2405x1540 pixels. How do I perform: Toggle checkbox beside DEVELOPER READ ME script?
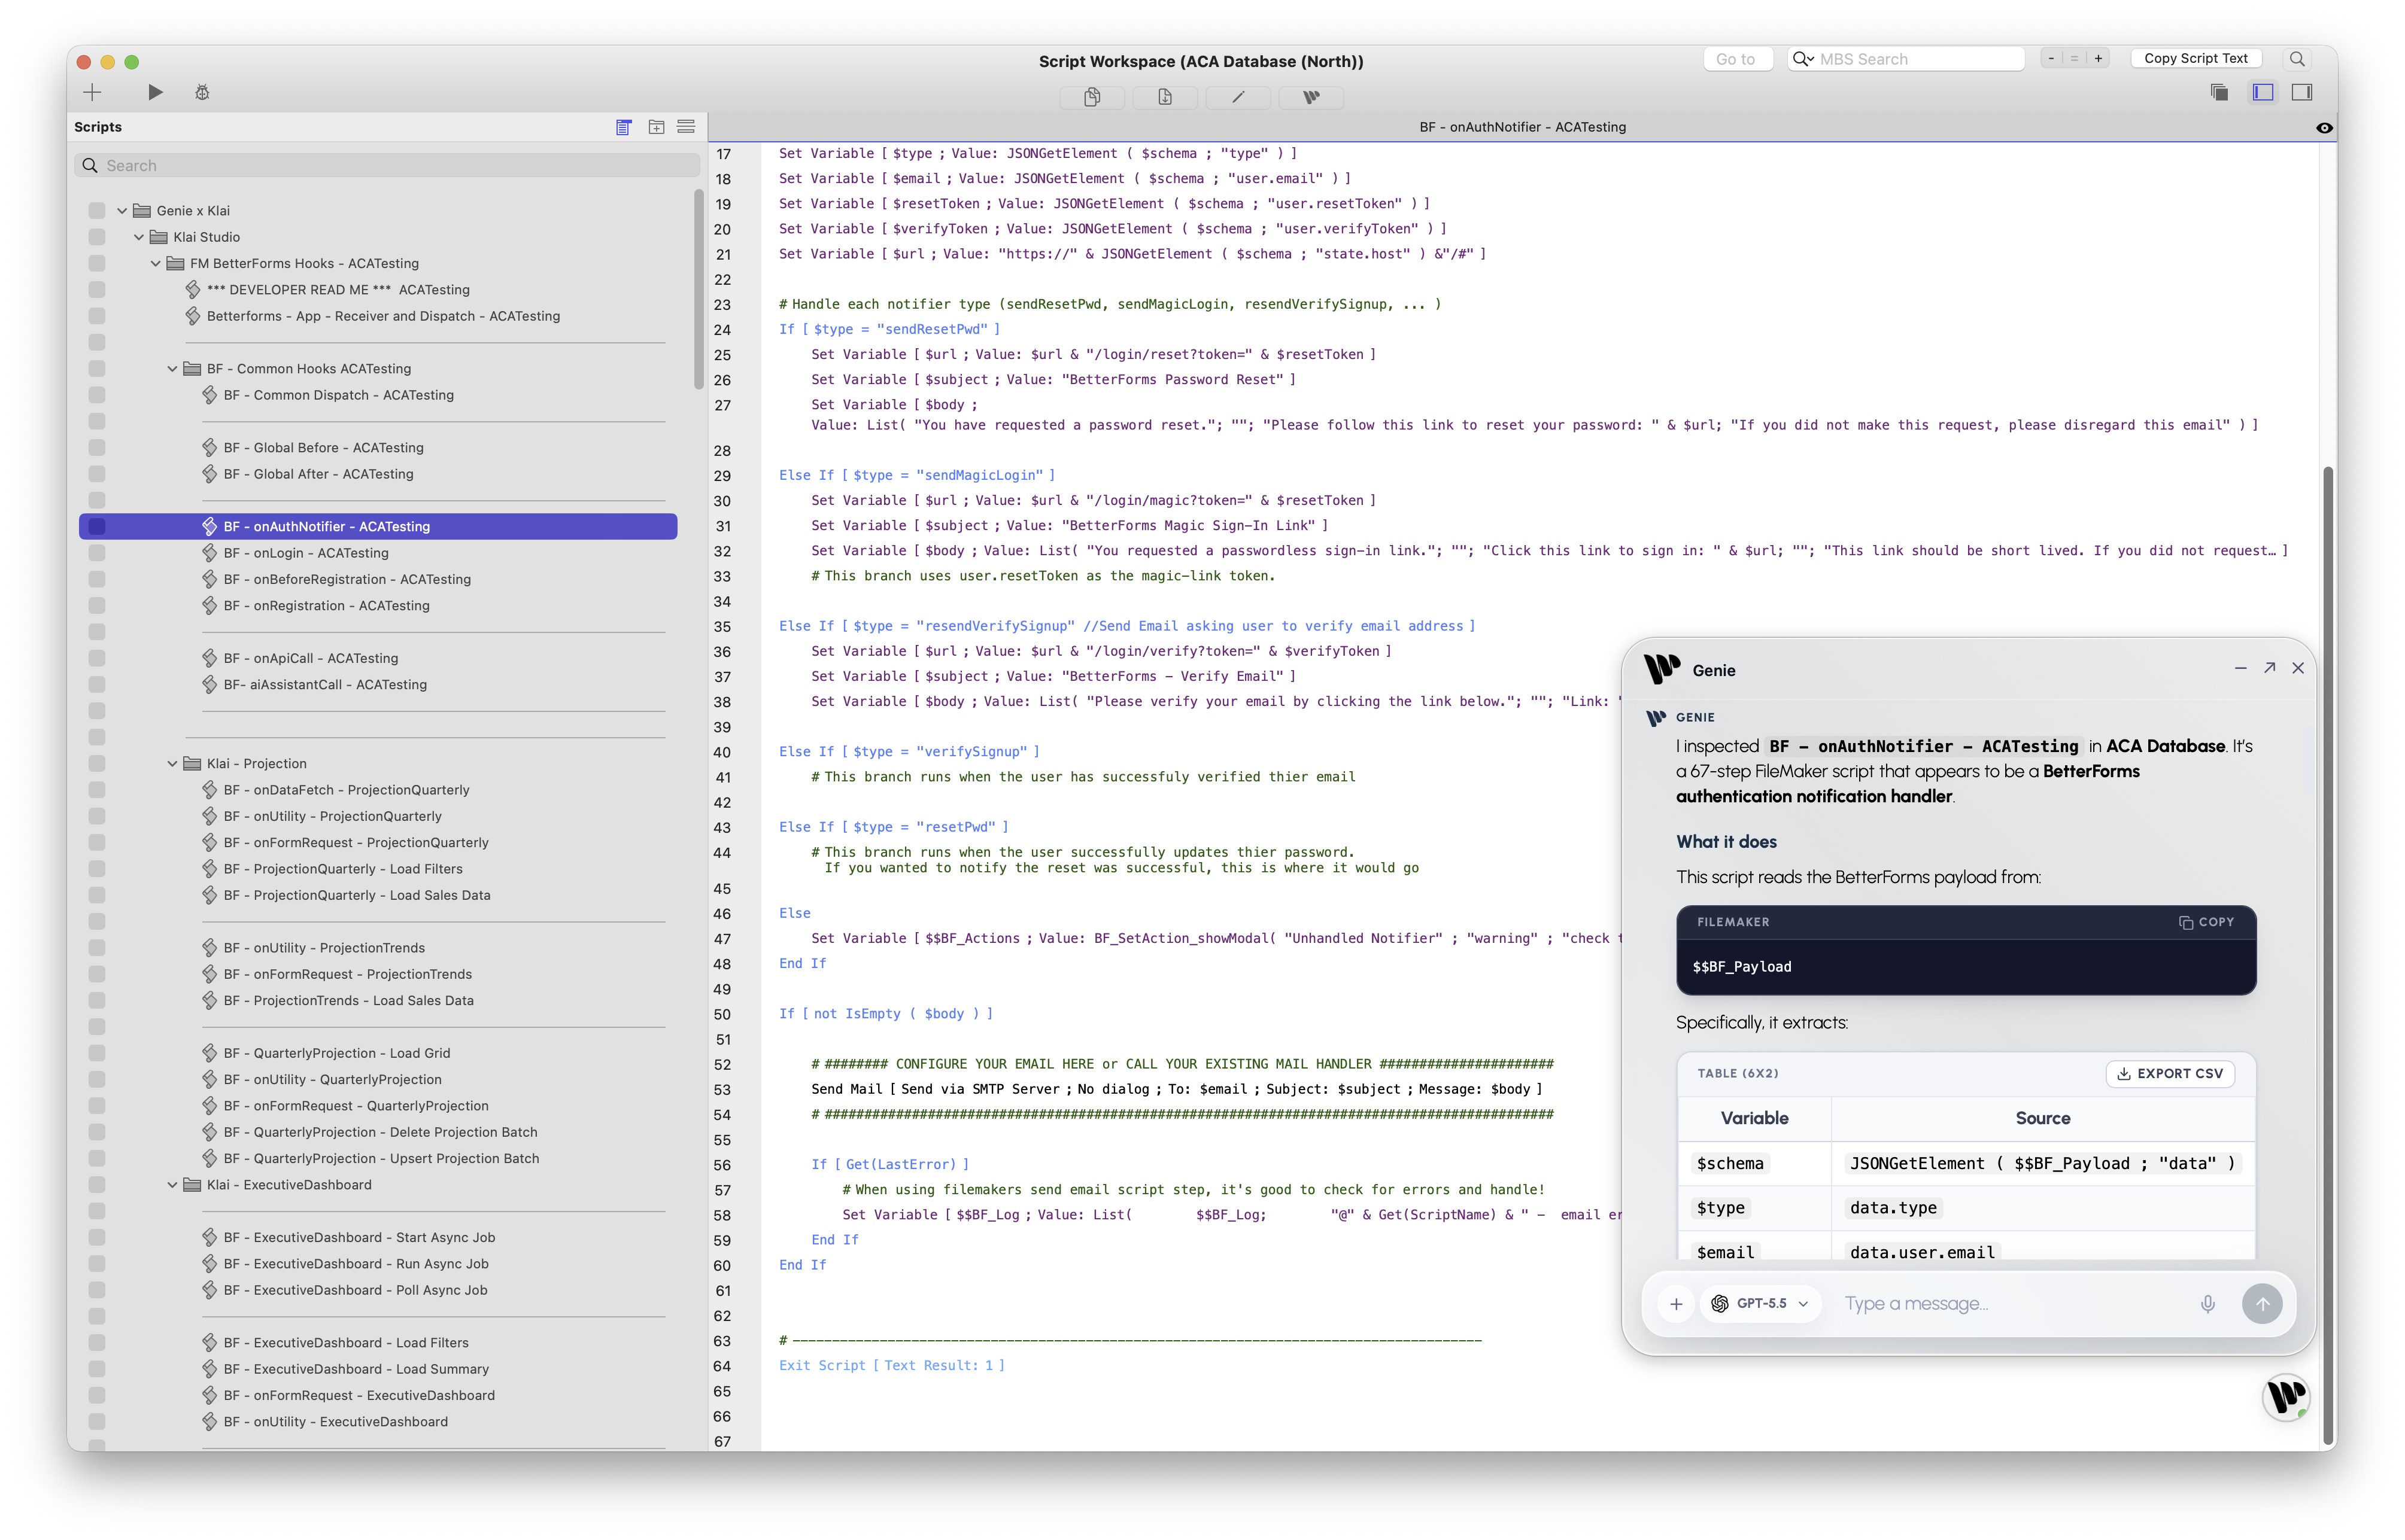pyautogui.click(x=97, y=290)
